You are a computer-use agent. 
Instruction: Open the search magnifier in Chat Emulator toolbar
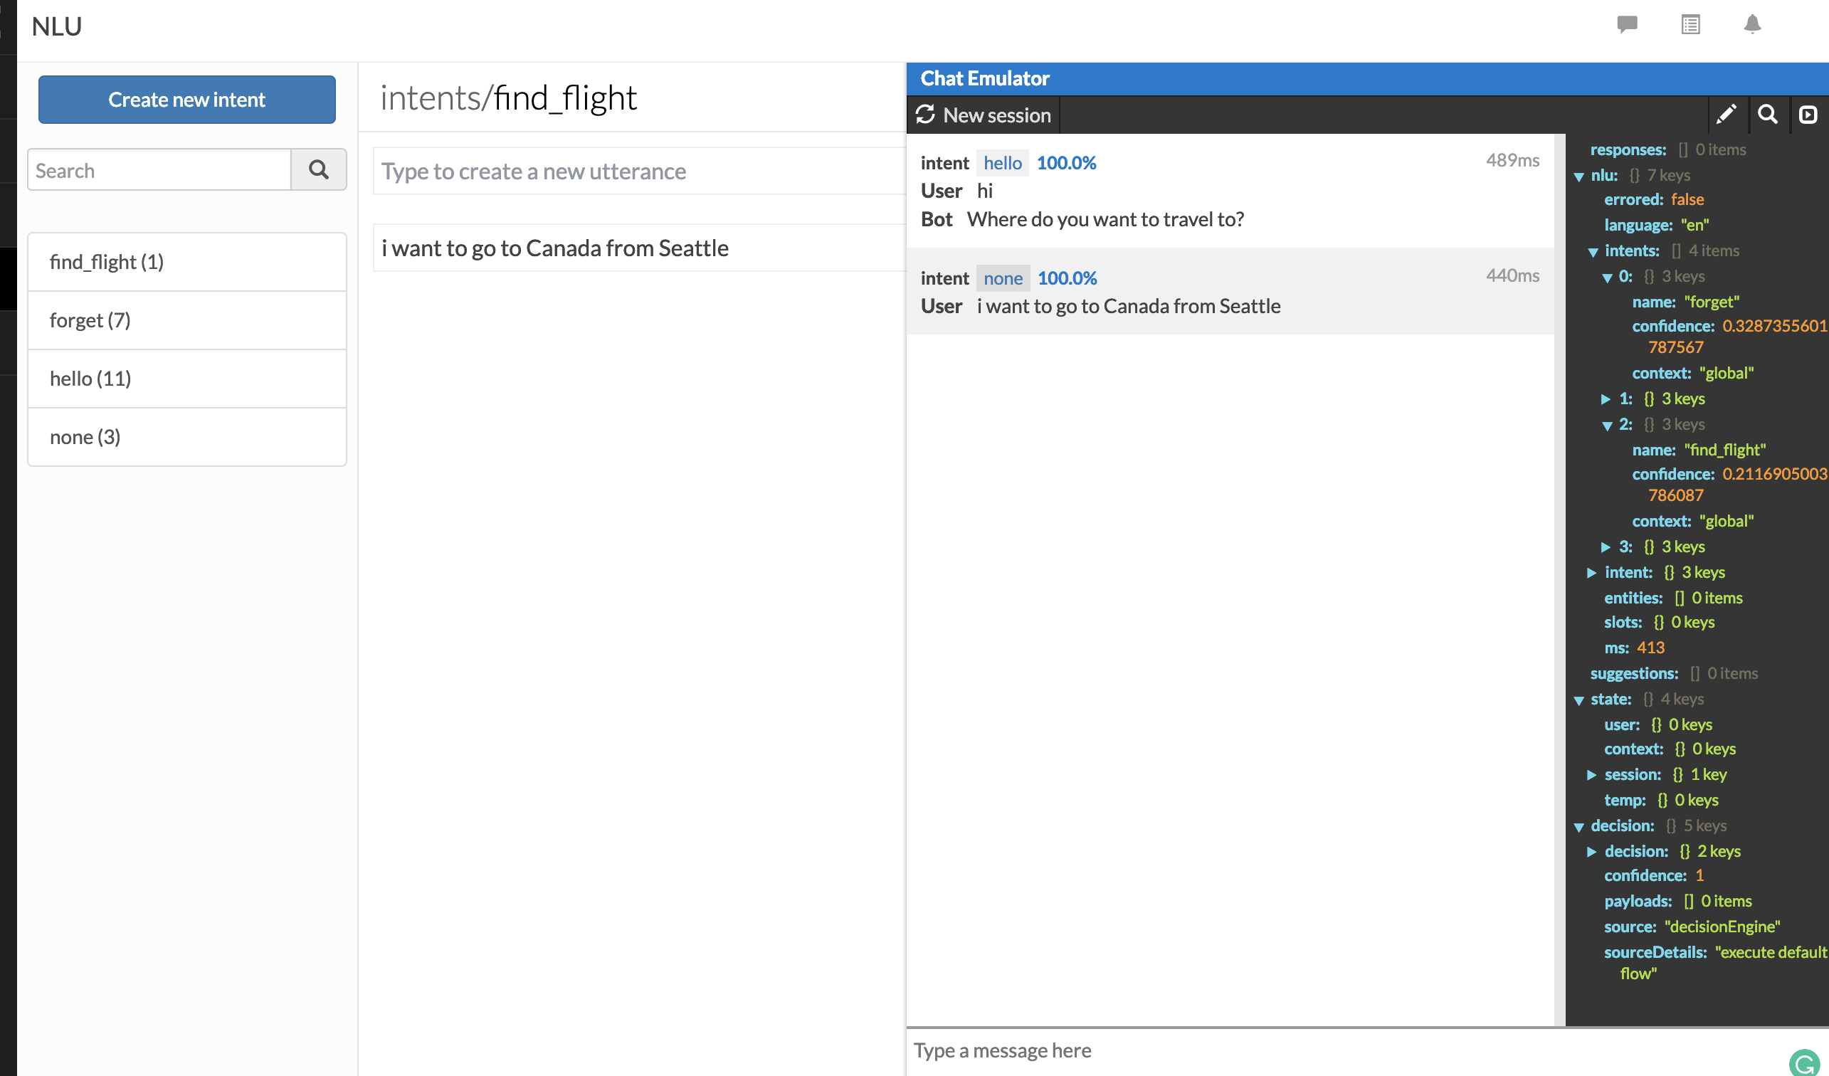tap(1768, 115)
